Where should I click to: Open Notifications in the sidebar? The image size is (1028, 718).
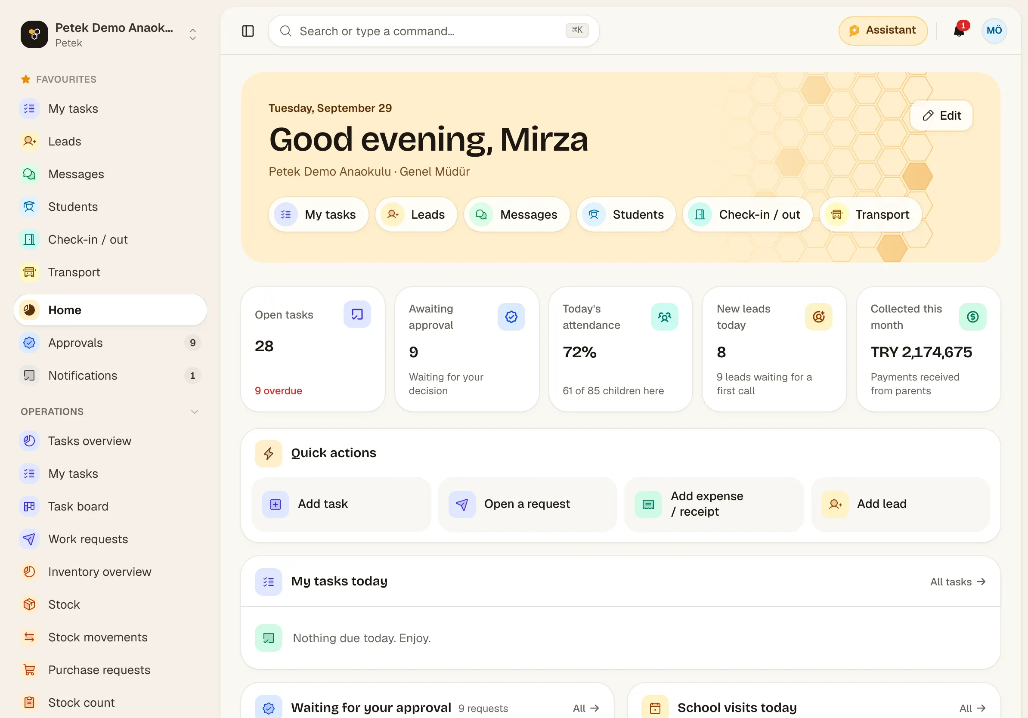point(110,375)
